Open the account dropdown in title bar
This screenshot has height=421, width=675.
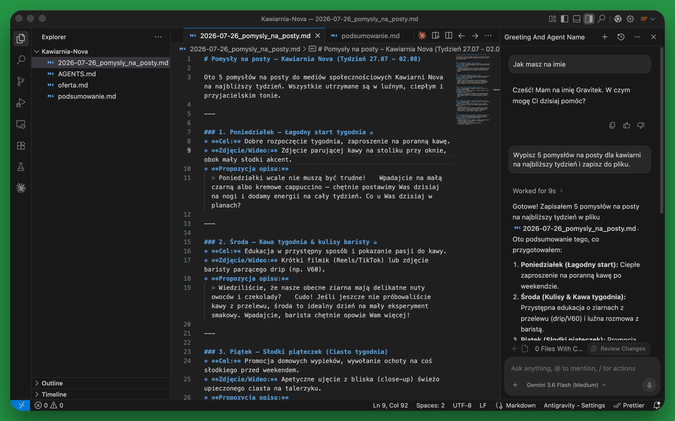tap(648, 19)
